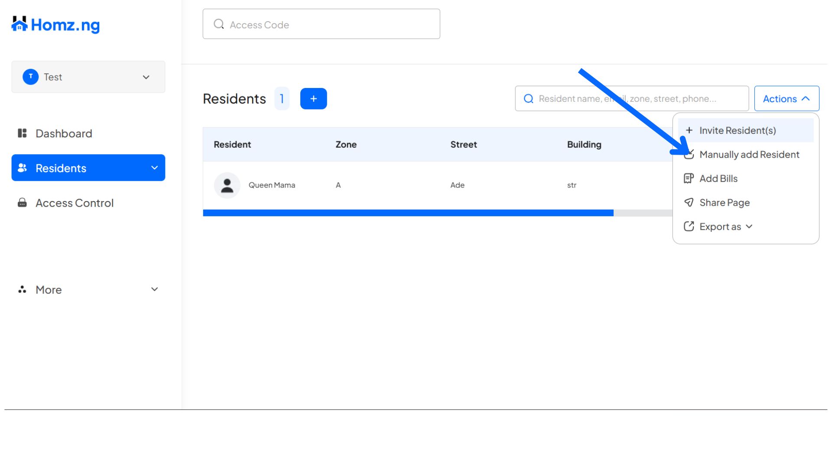Collapse the Actions dropdown
Screen dimensions: 832x468
pyautogui.click(x=786, y=98)
